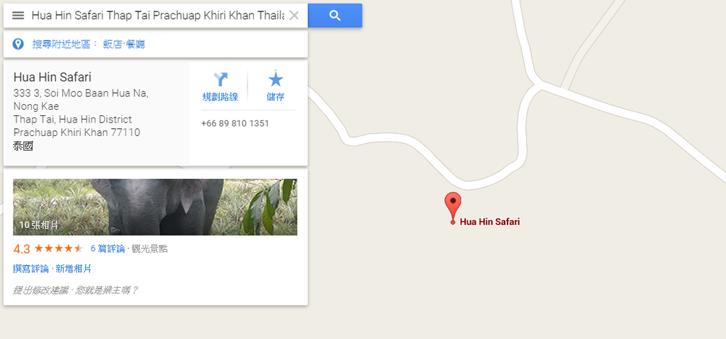The width and height of the screenshot is (726, 339).
Task: Open the hamburger main menu
Action: coord(18,16)
